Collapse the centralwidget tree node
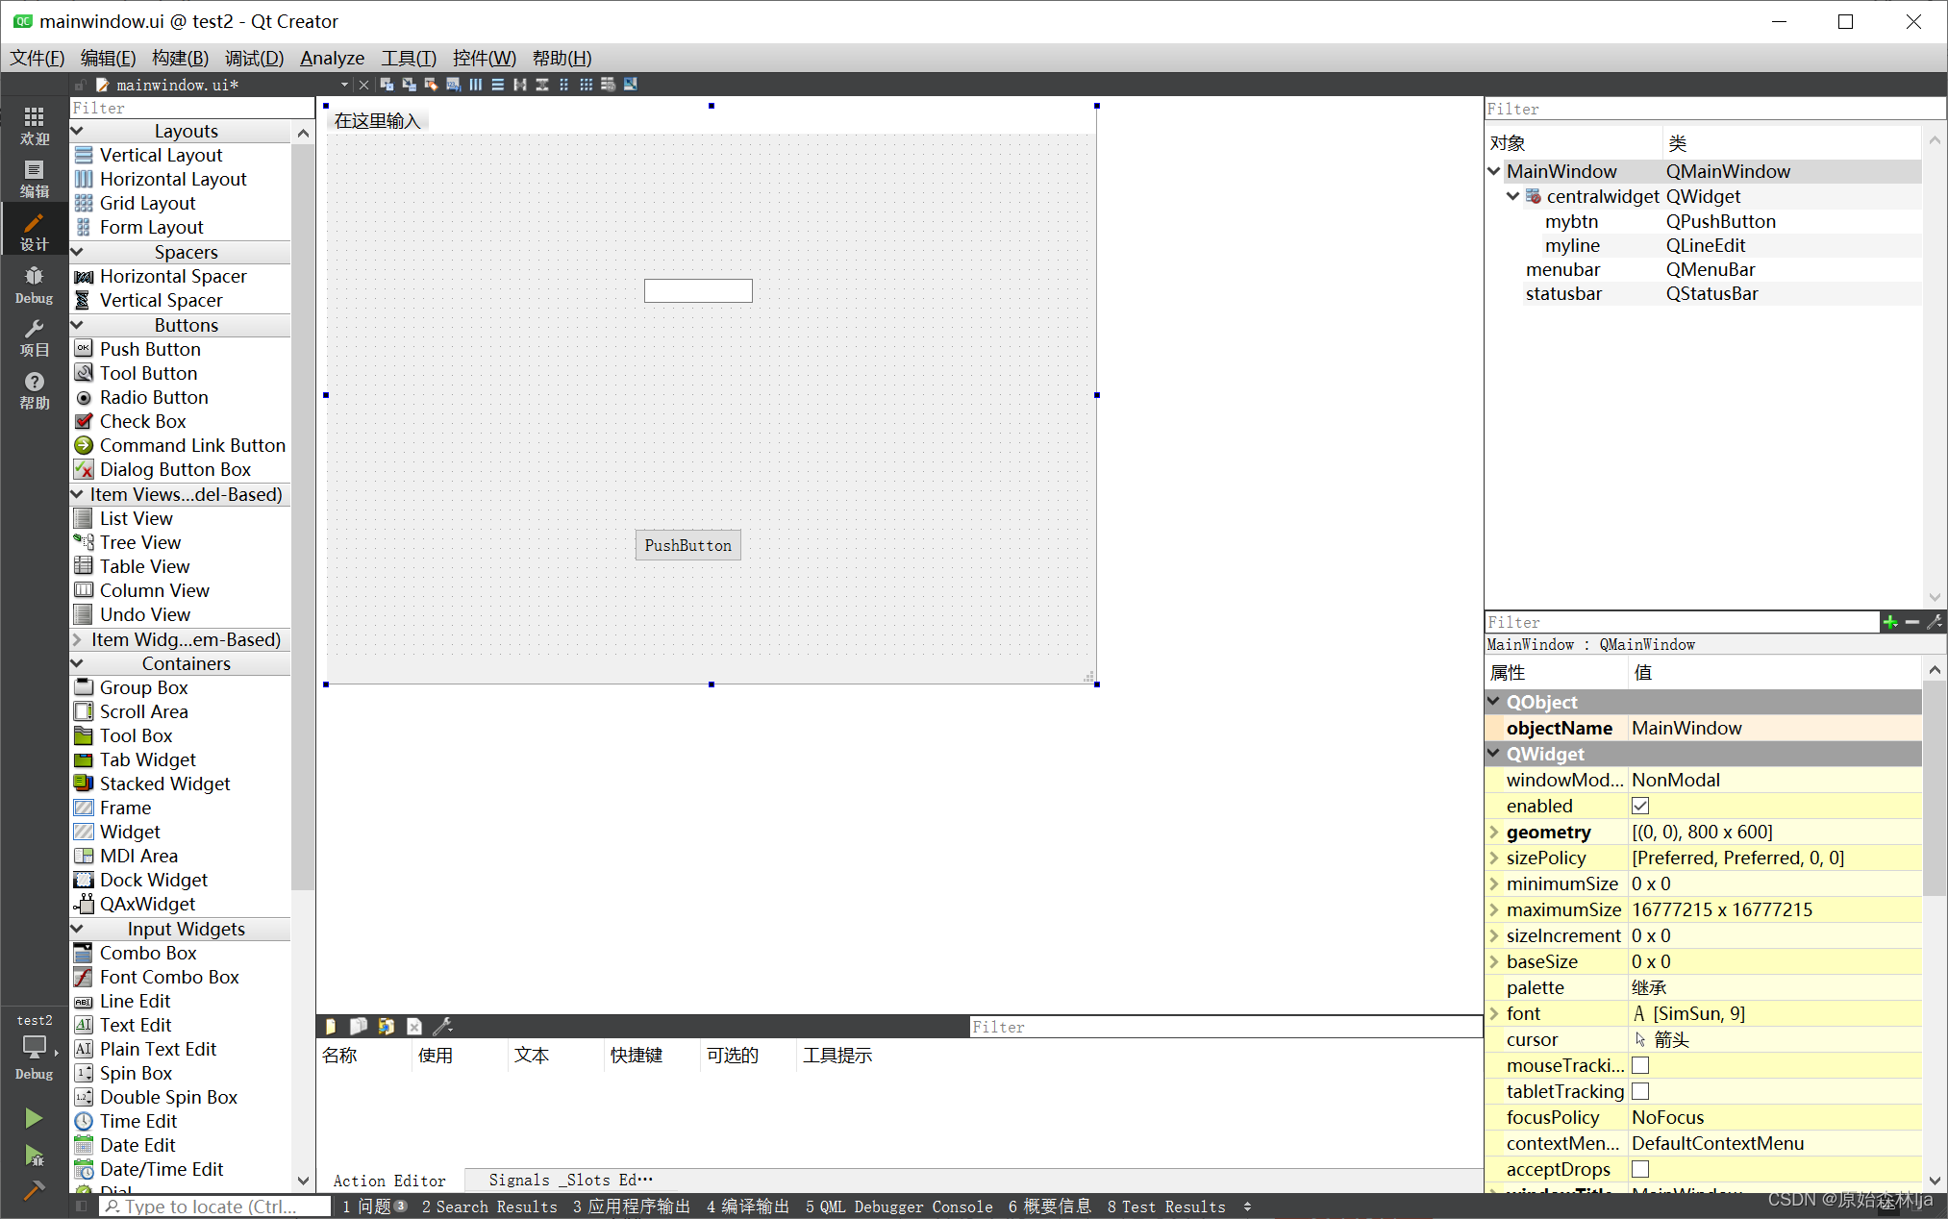1948x1219 pixels. (1512, 196)
